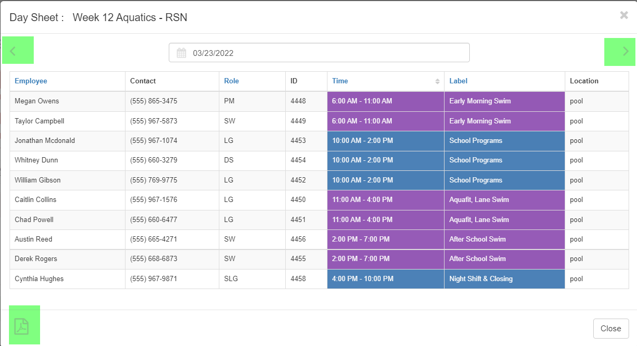Select employee Chad Powell
The image size is (637, 346).
click(x=34, y=219)
